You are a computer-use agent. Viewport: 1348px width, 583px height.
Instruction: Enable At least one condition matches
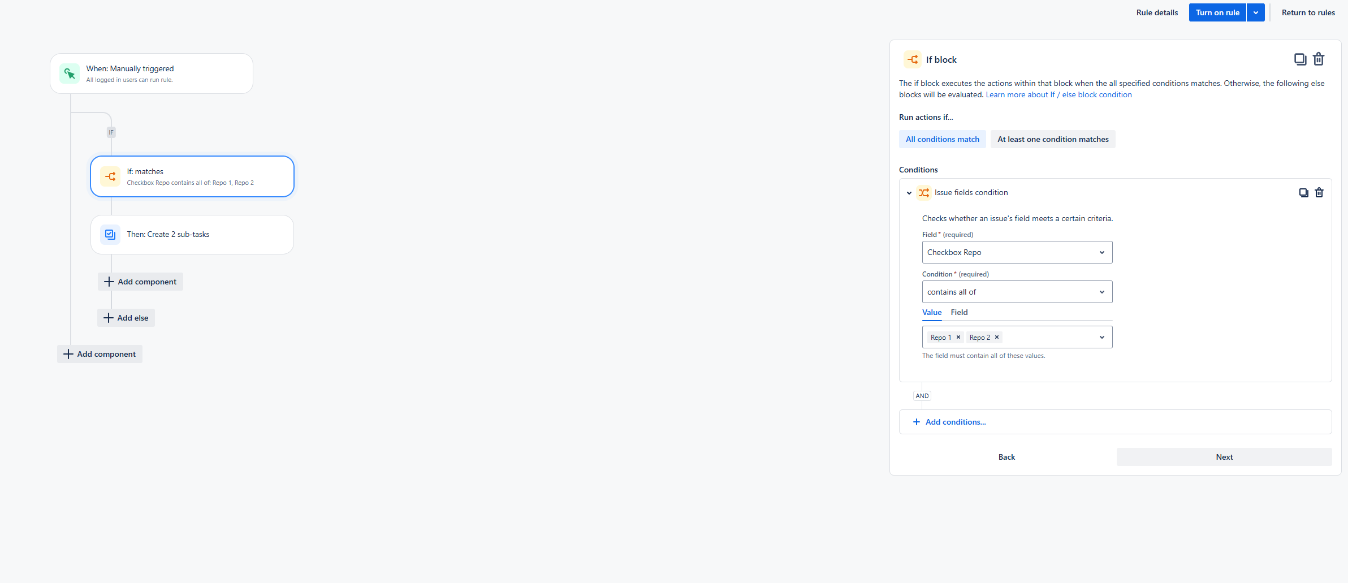click(x=1053, y=139)
